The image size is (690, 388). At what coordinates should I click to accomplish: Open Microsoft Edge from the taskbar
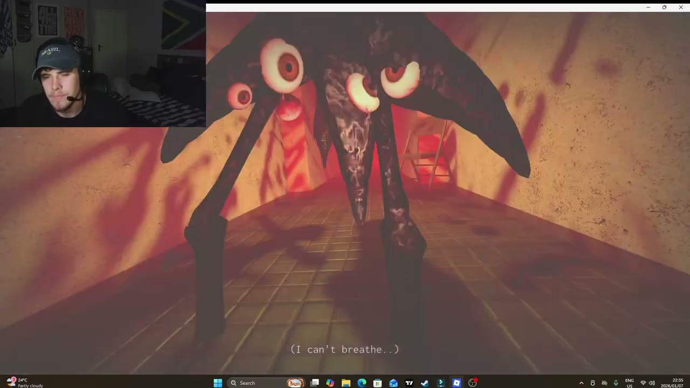click(362, 383)
